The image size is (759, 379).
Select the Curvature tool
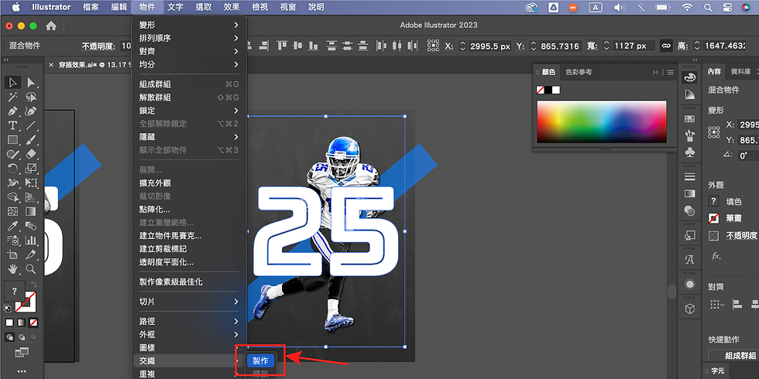tap(31, 111)
